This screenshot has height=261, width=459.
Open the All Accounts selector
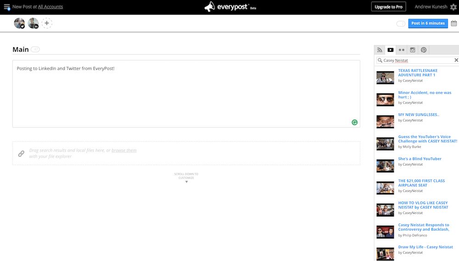point(50,7)
